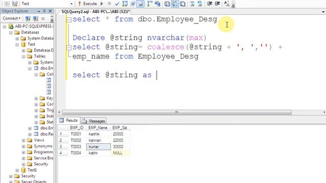The image size is (326, 183).
Task: Specify Values for Template Parameters icon
Action: 227,4
